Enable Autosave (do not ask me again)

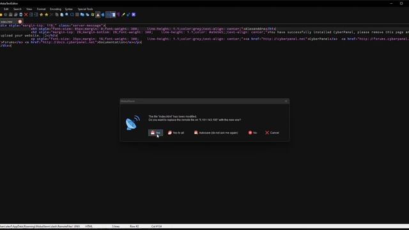tap(216, 133)
